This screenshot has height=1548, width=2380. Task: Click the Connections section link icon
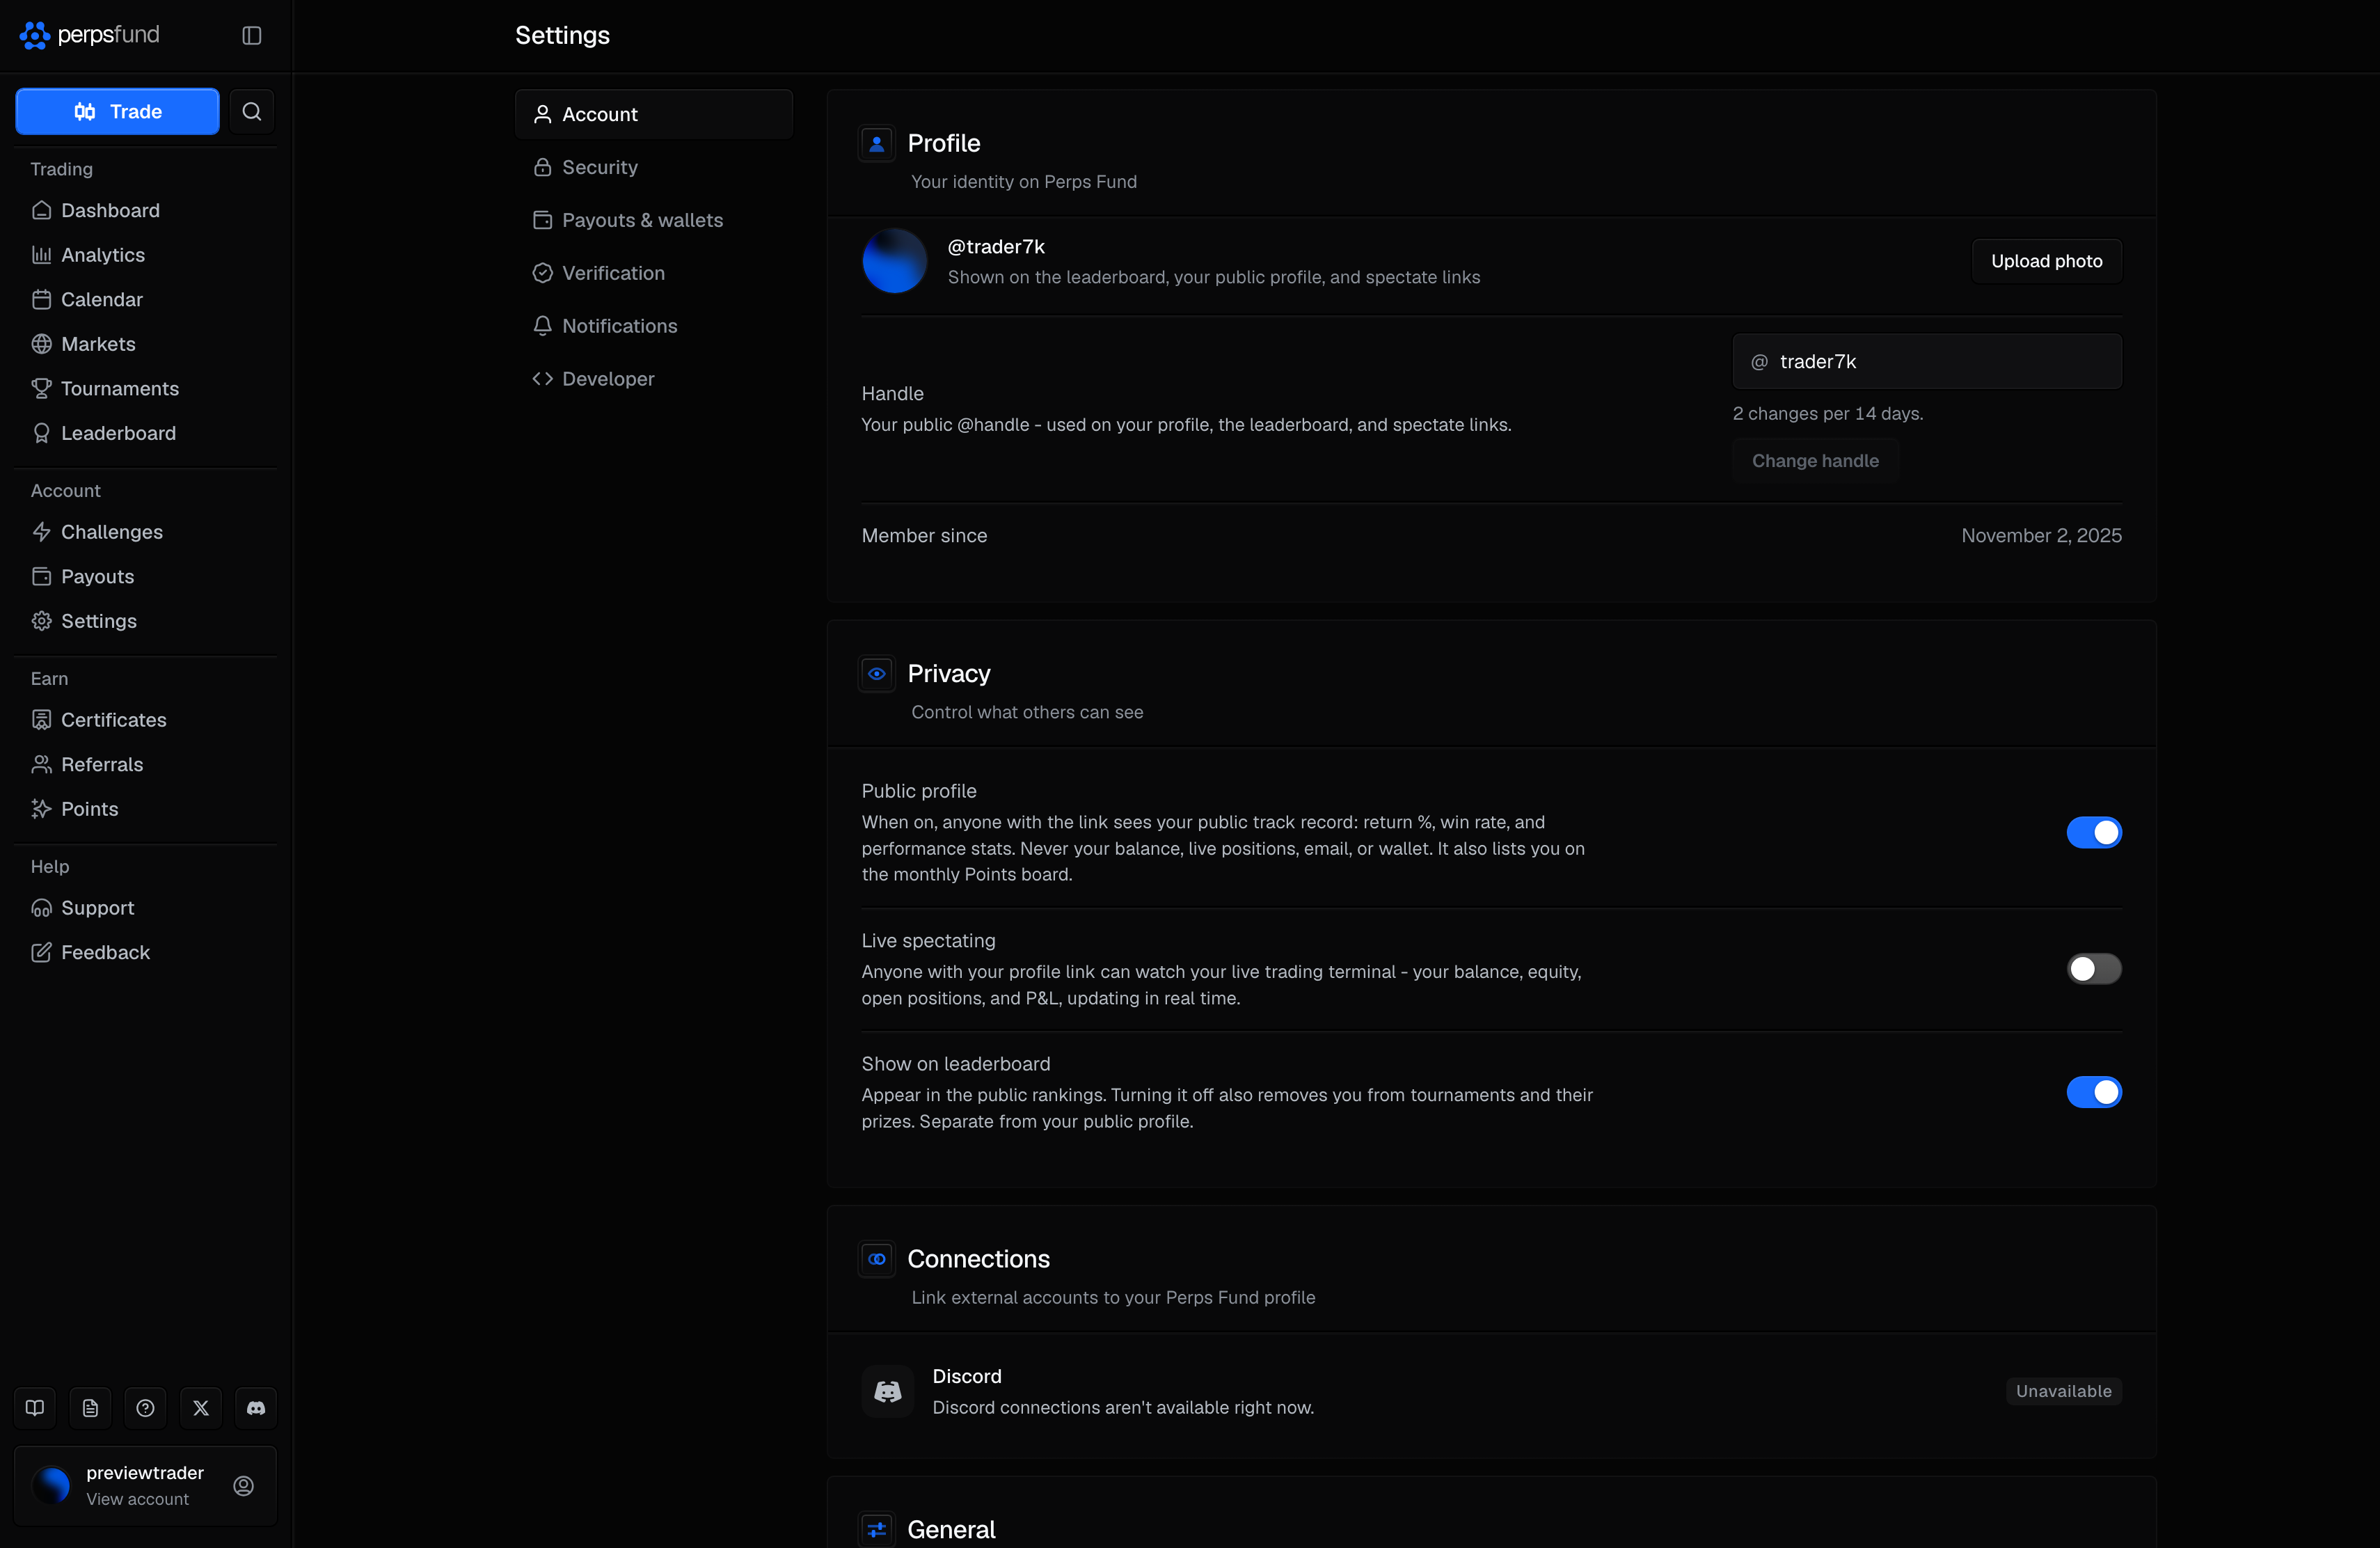[x=877, y=1259]
